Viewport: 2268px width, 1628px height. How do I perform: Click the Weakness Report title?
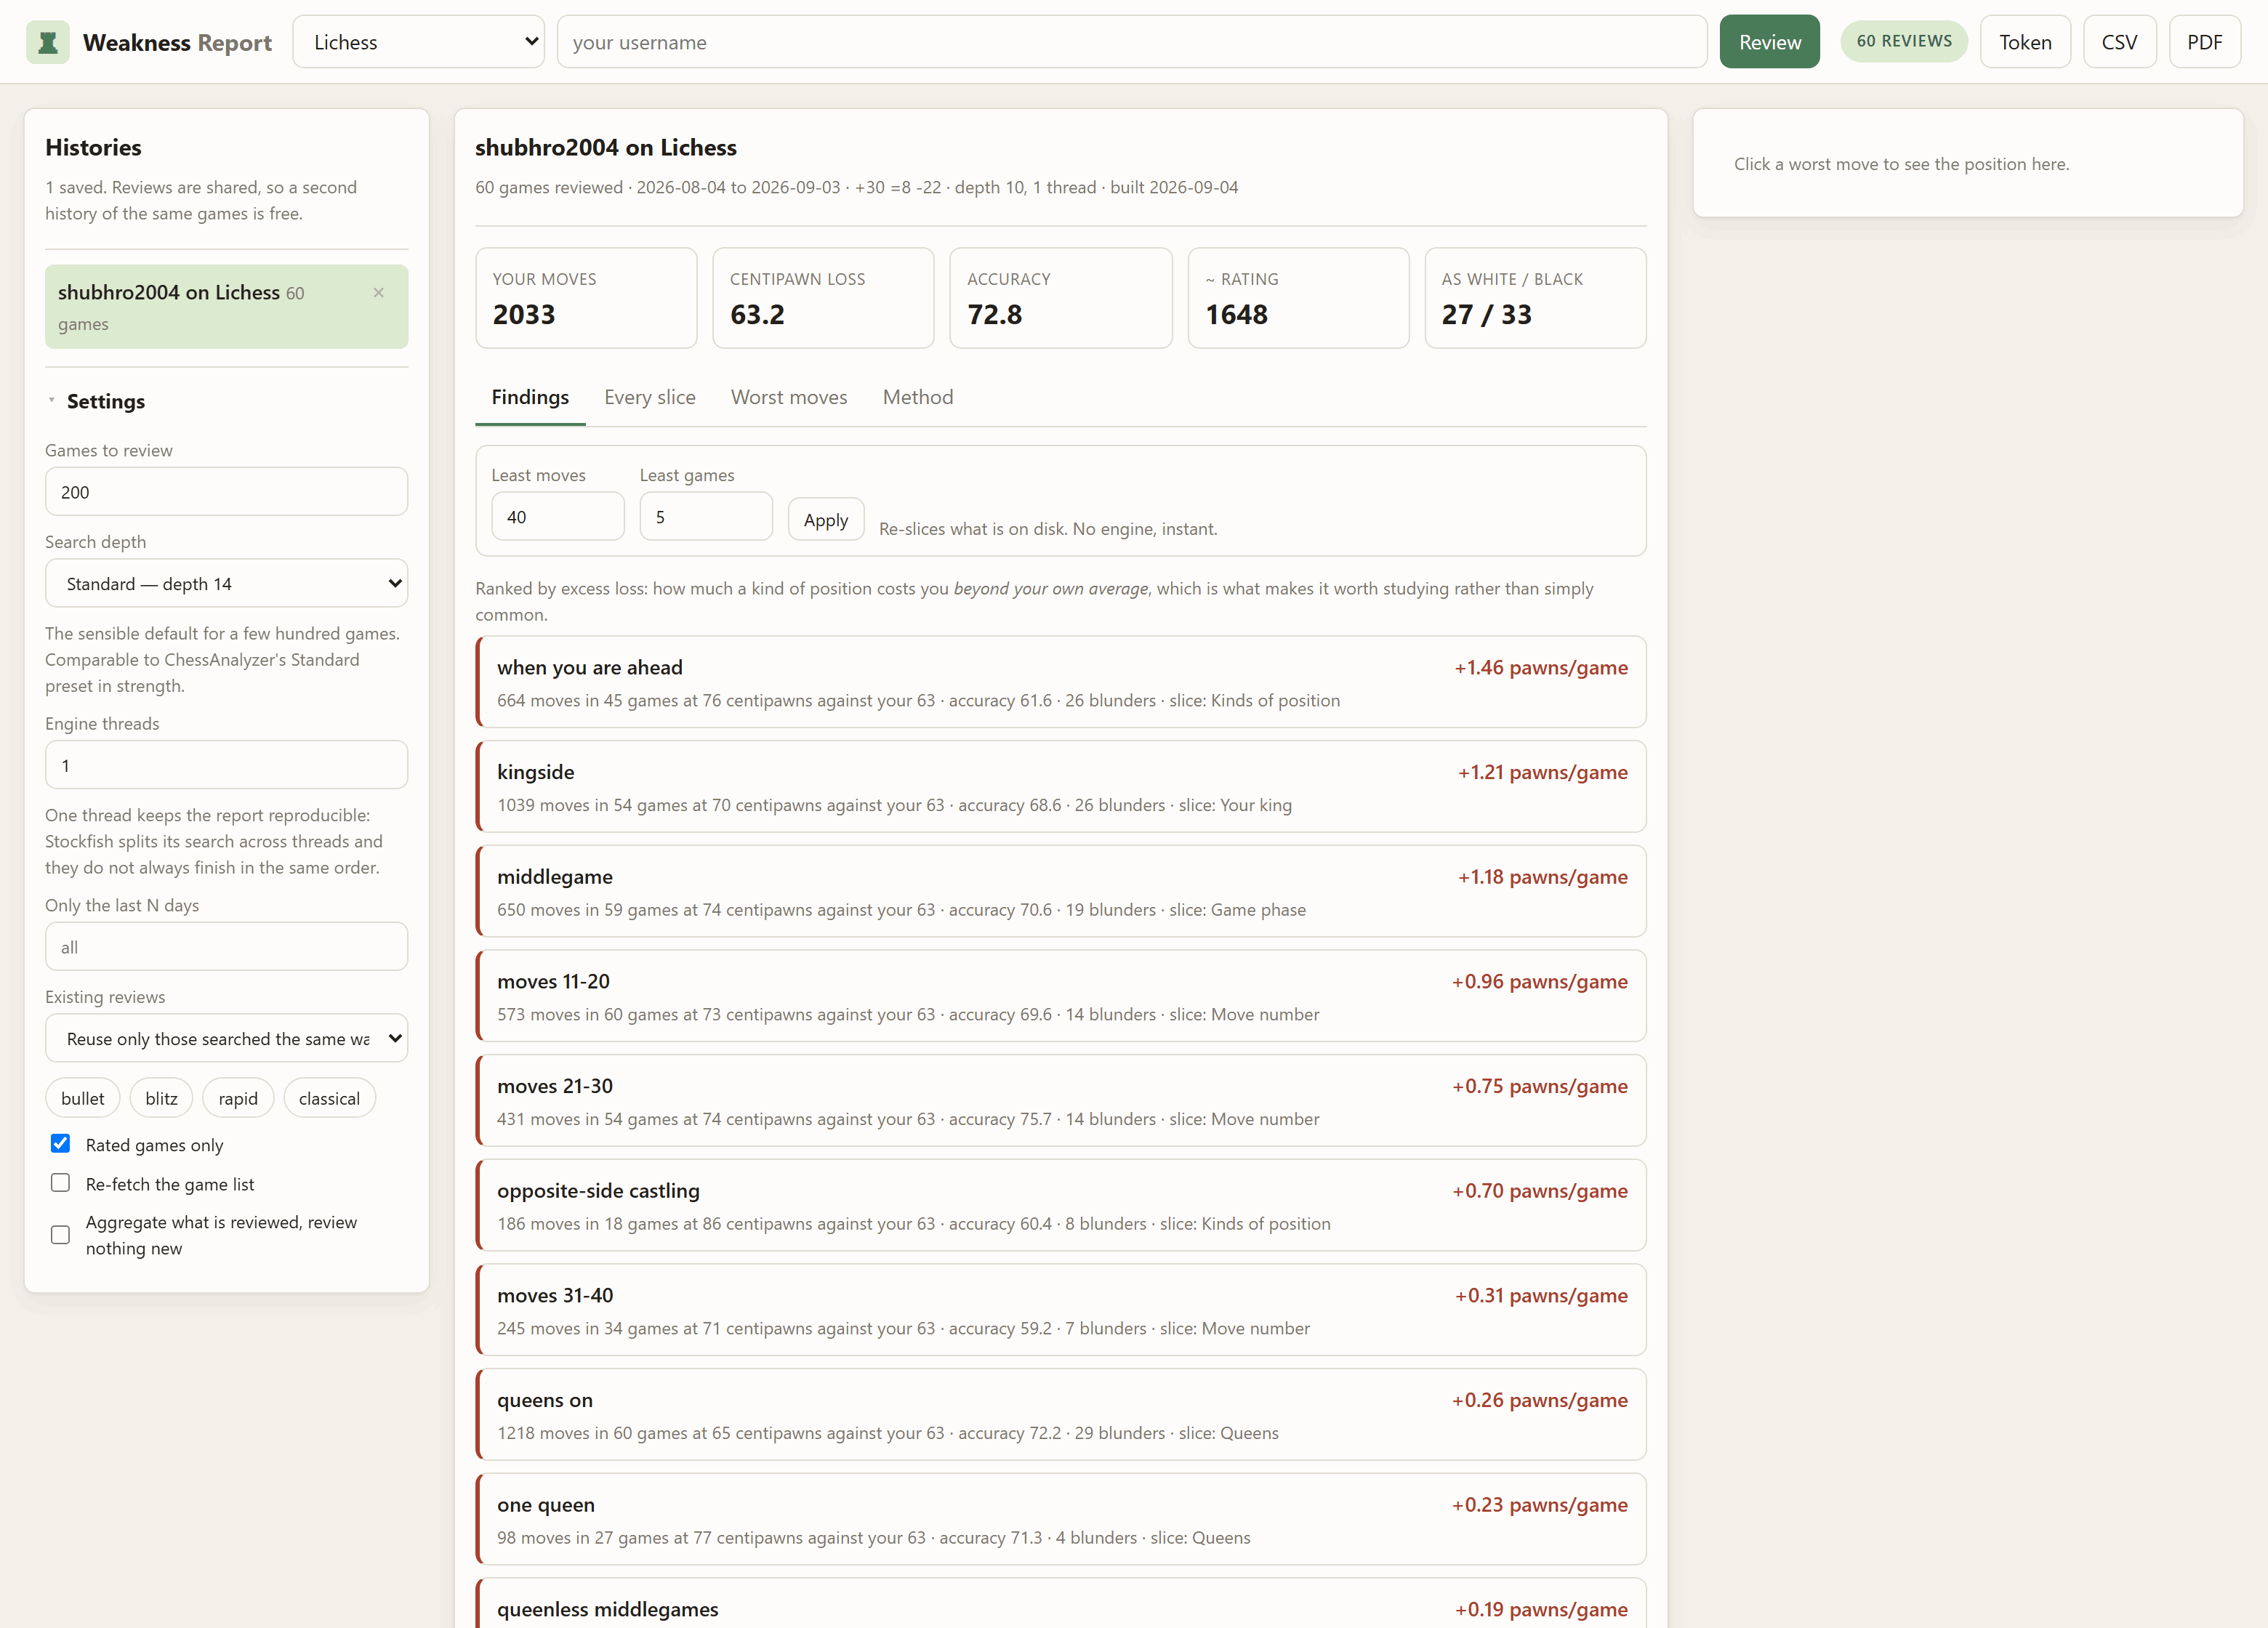177,42
